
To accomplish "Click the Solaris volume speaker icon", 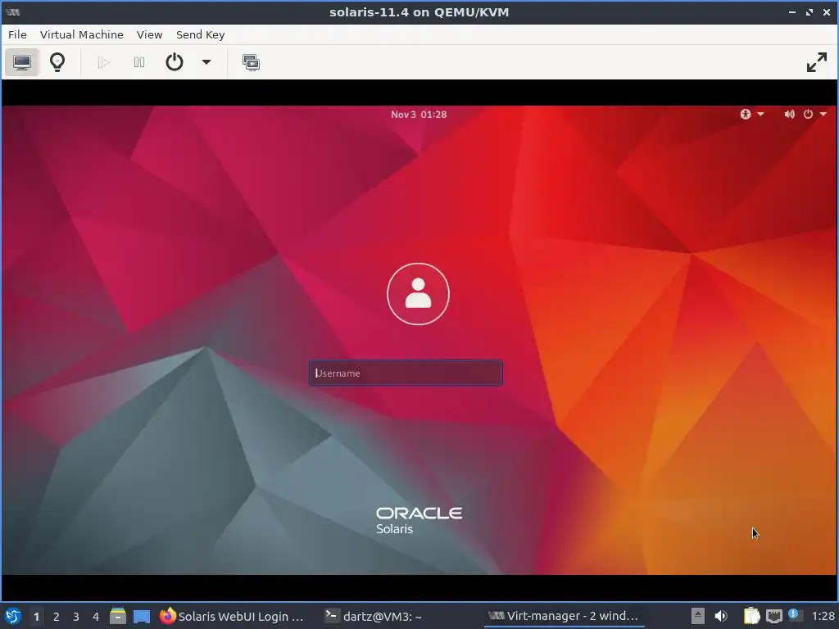I will 789,114.
